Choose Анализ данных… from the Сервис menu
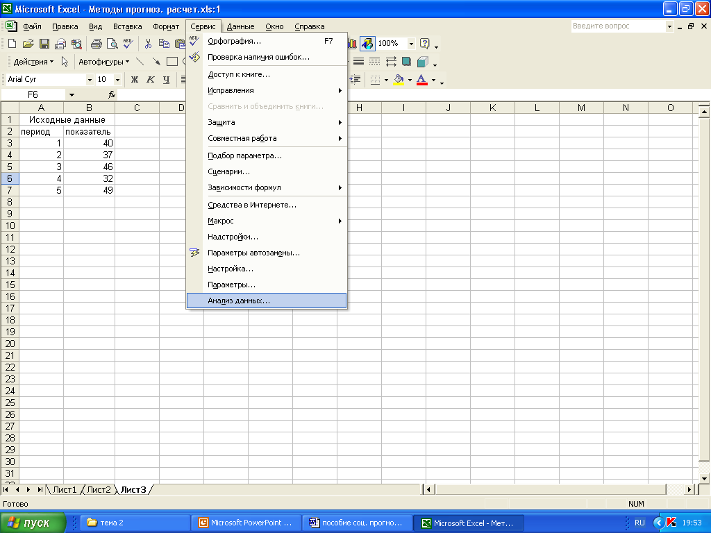This screenshot has height=533, width=711. click(267, 301)
